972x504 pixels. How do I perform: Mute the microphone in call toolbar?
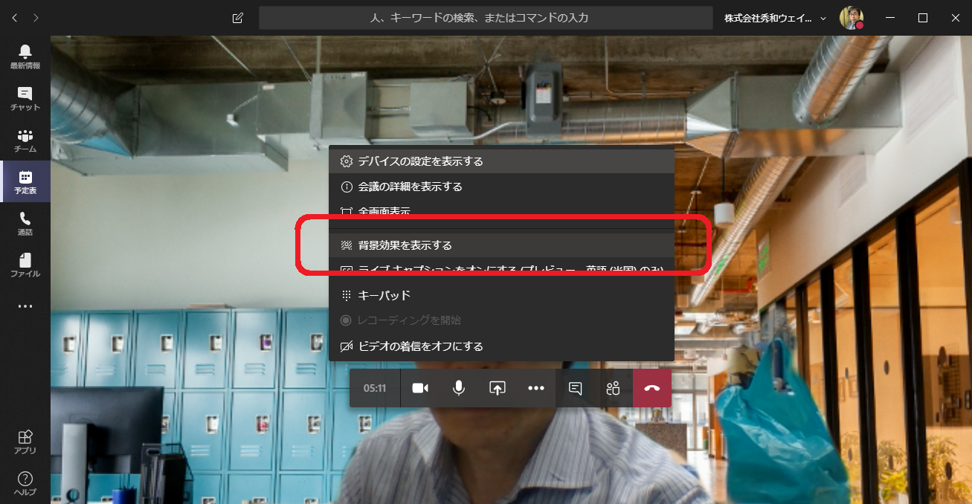459,388
